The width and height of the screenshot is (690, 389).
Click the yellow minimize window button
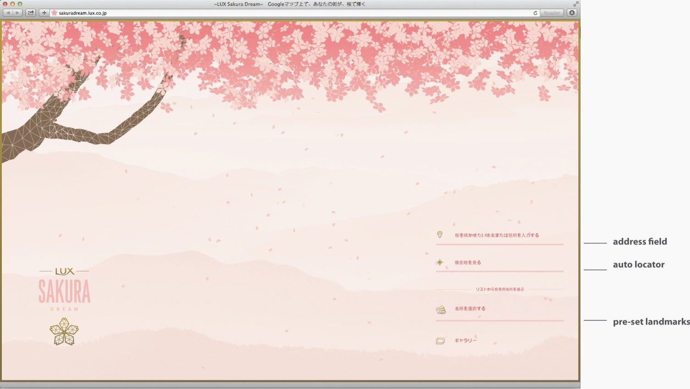[12, 4]
